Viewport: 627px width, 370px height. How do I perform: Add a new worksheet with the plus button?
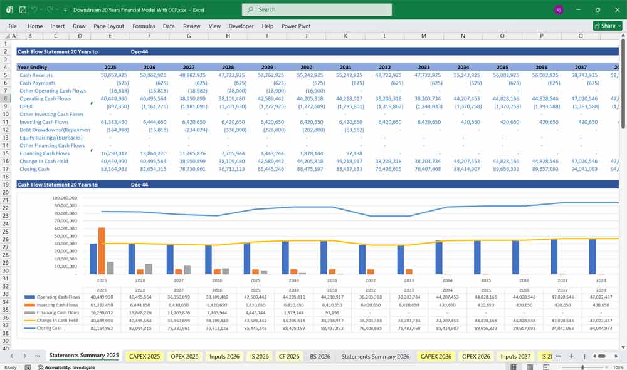click(571, 356)
